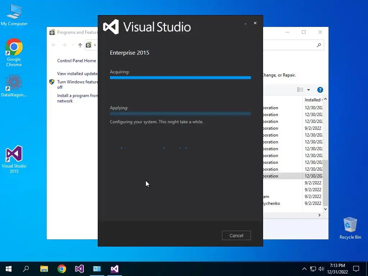The height and width of the screenshot is (276, 368).
Task: Select the highlighted program row dated 12/30
Action: click(293, 176)
